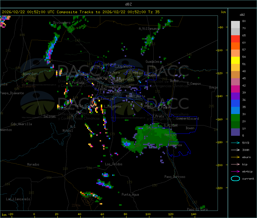Pick the red swatch between 65 and 60

coord(235,39)
